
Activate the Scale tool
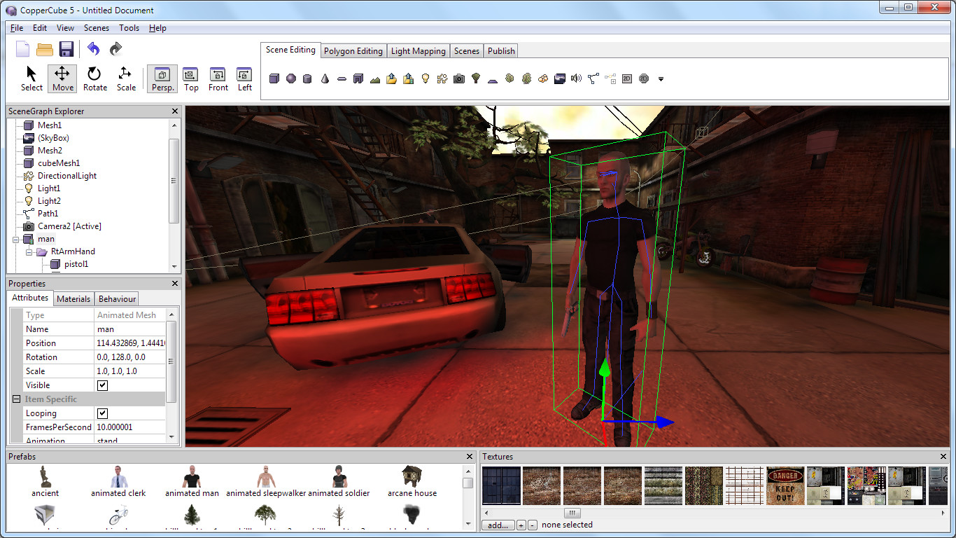click(x=126, y=78)
